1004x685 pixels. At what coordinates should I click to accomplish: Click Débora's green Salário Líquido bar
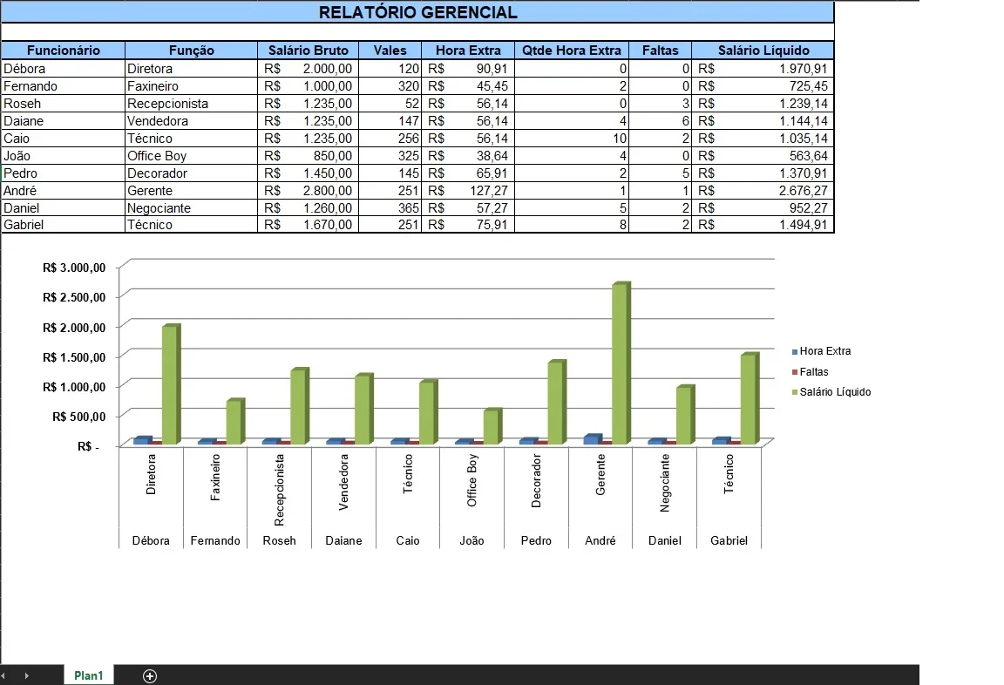pyautogui.click(x=171, y=384)
